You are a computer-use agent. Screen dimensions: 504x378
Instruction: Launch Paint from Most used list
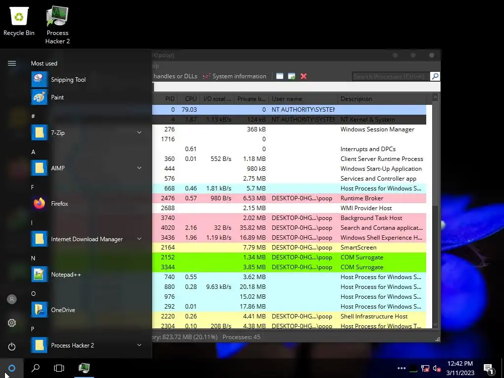(x=87, y=97)
